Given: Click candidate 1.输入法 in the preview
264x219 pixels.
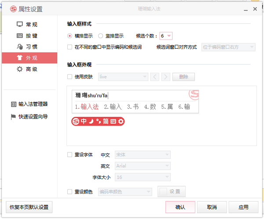Looking at the screenshot, I should [x=87, y=107].
